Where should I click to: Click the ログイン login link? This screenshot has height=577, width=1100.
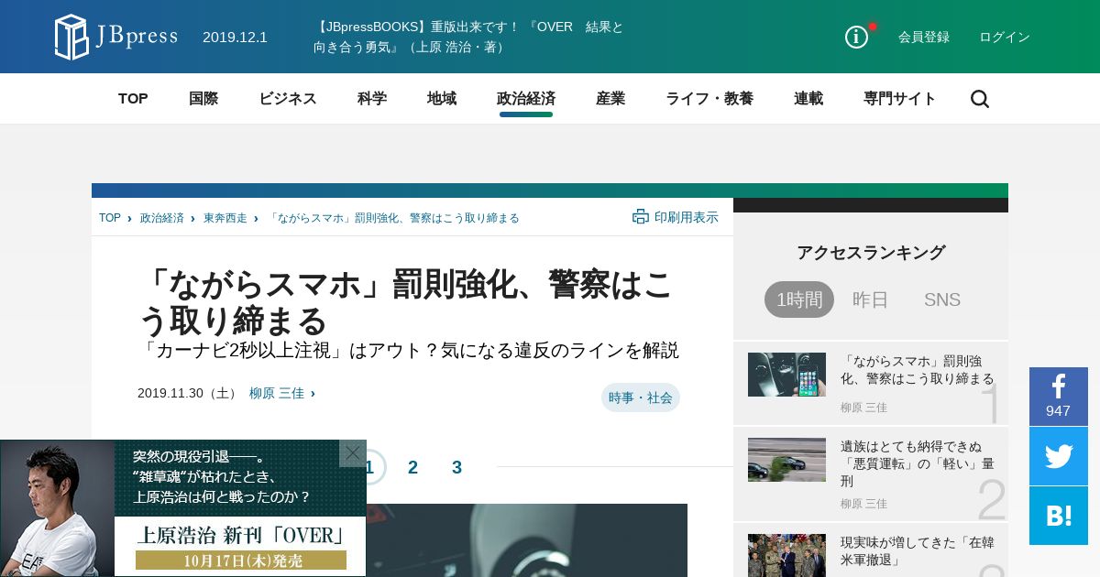coord(1005,37)
